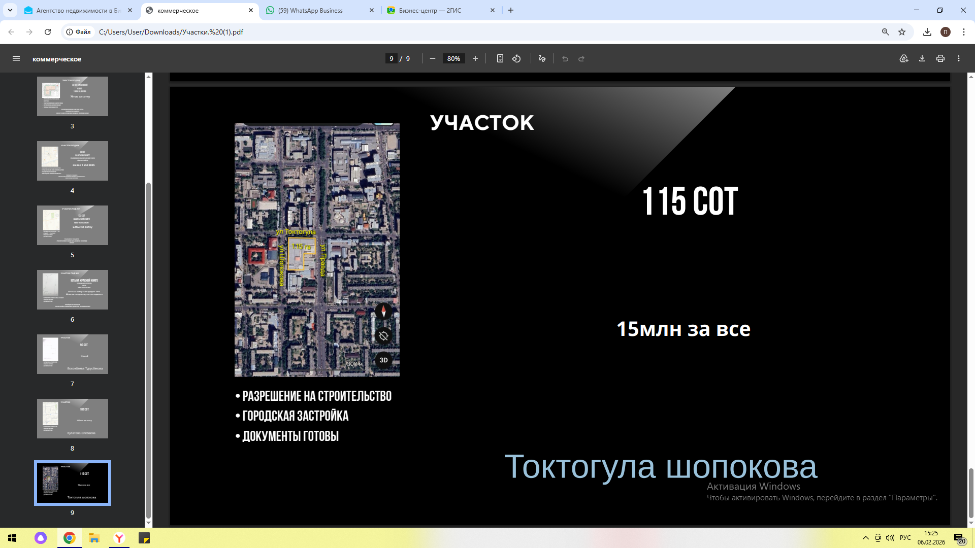
Task: Save the PDF to Google Drive
Action: (x=903, y=58)
